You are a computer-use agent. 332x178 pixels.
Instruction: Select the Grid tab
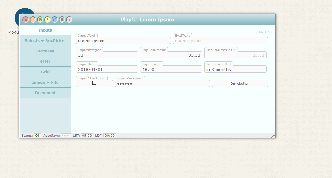point(45,72)
